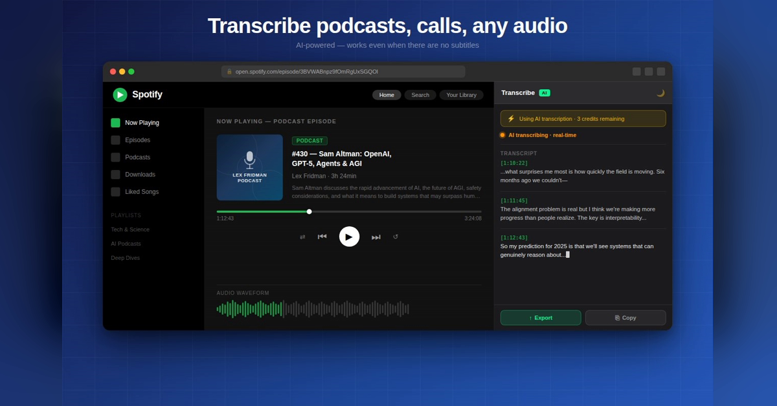Click the Home nav pill
Viewport: 777px width, 406px height.
pos(387,95)
